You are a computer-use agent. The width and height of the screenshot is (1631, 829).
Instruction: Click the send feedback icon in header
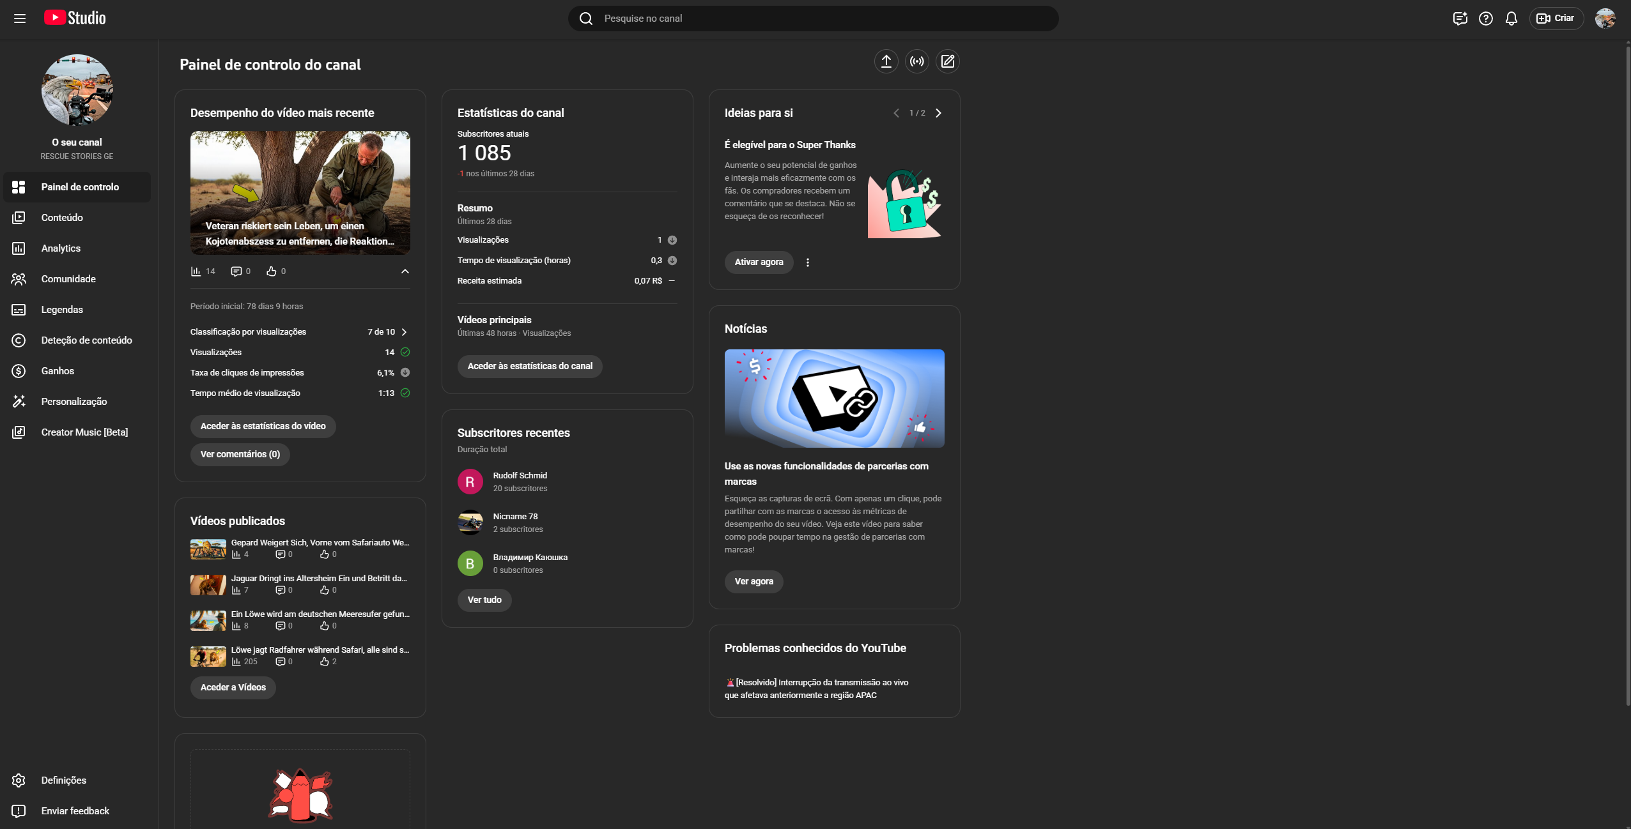[x=1460, y=19]
